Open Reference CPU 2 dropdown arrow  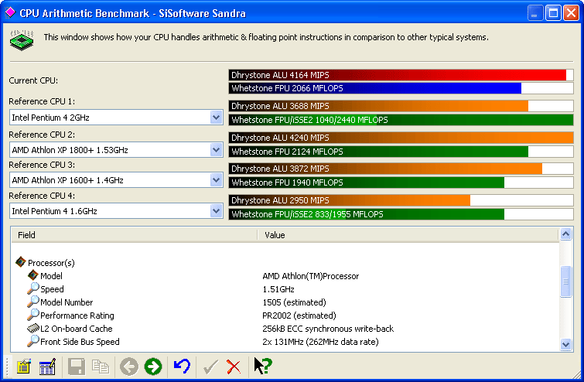pyautogui.click(x=216, y=150)
